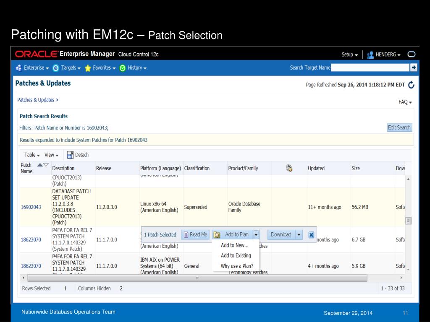Expand the Download dropdown arrow

pyautogui.click(x=299, y=235)
